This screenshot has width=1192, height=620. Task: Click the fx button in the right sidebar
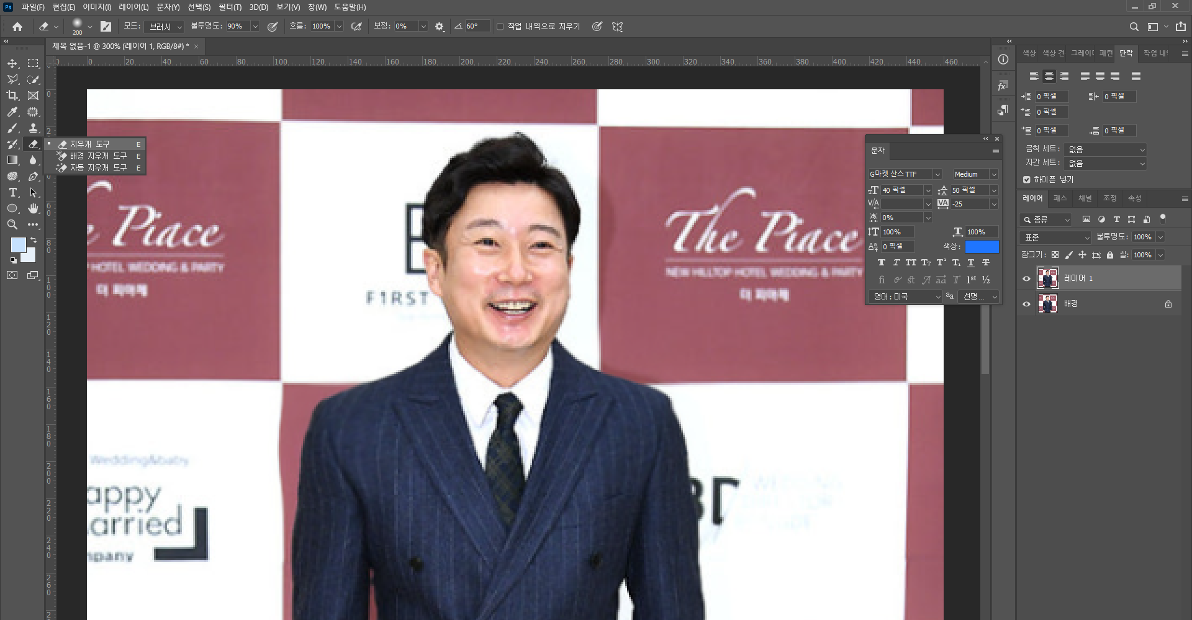(1002, 85)
